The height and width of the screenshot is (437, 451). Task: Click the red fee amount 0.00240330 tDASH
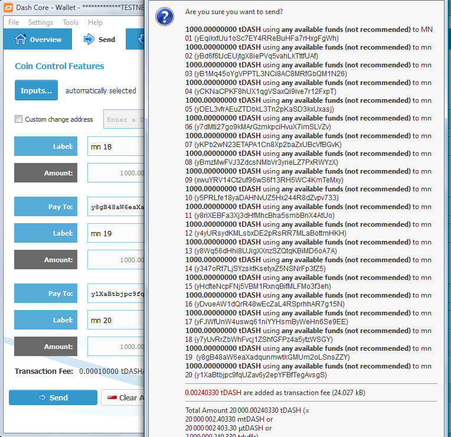(x=213, y=393)
